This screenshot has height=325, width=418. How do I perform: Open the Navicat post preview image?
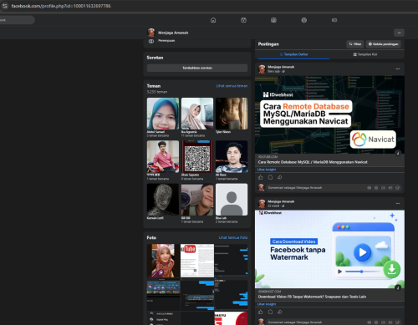[329, 114]
